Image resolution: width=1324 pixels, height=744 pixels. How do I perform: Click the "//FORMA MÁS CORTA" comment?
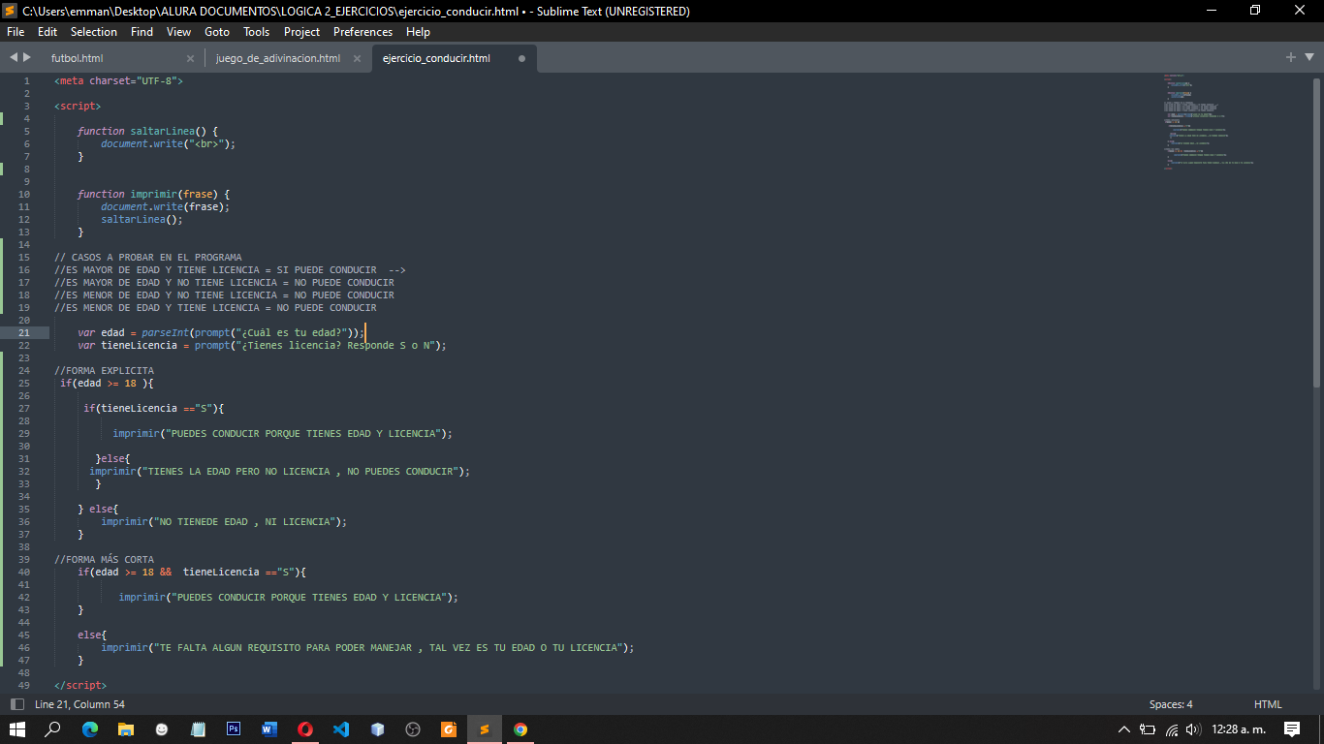click(104, 559)
